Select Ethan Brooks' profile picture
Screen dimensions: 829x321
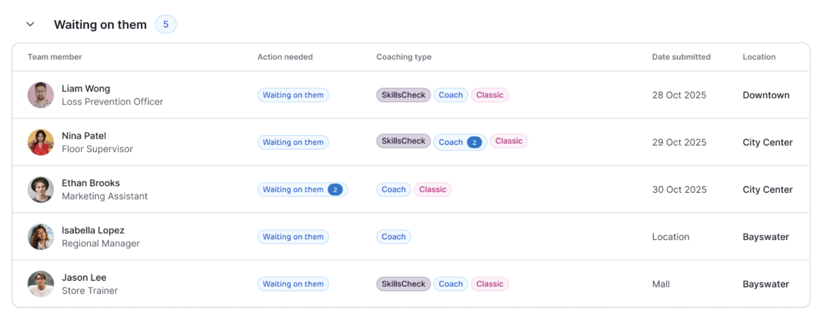tap(40, 190)
